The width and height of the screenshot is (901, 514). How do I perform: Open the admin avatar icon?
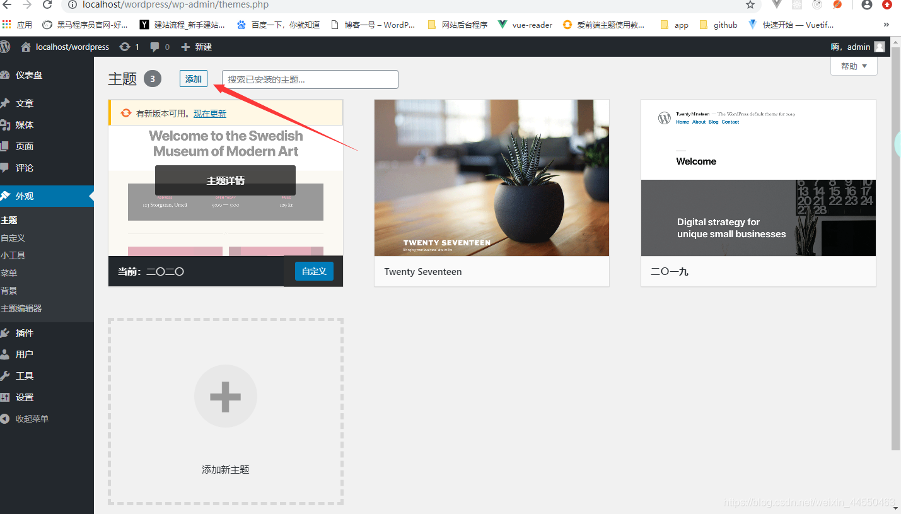coord(880,47)
